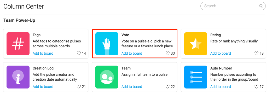Click the green Team people icon
The width and height of the screenshot is (272, 95).
point(107,77)
